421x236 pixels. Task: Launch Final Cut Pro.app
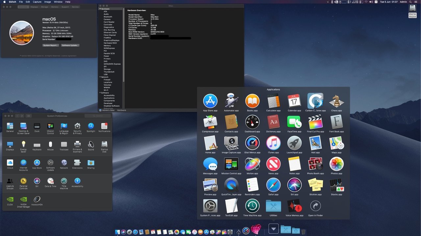(x=315, y=123)
